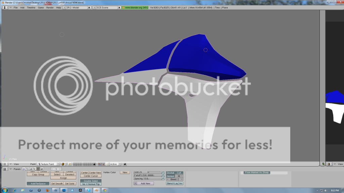Select the first layer button group
344x193 pixels.
click(x=78, y=164)
